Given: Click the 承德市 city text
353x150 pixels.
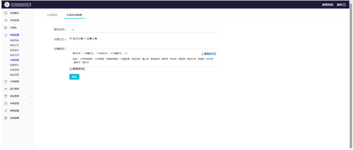Looking at the screenshot, I should tap(201, 59).
